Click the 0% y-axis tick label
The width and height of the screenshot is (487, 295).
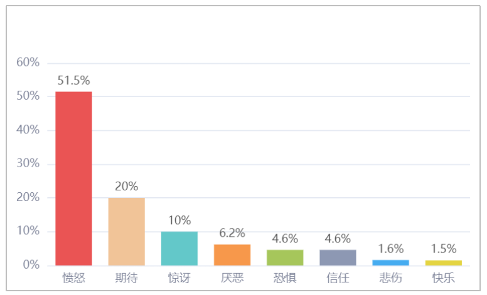31,265
